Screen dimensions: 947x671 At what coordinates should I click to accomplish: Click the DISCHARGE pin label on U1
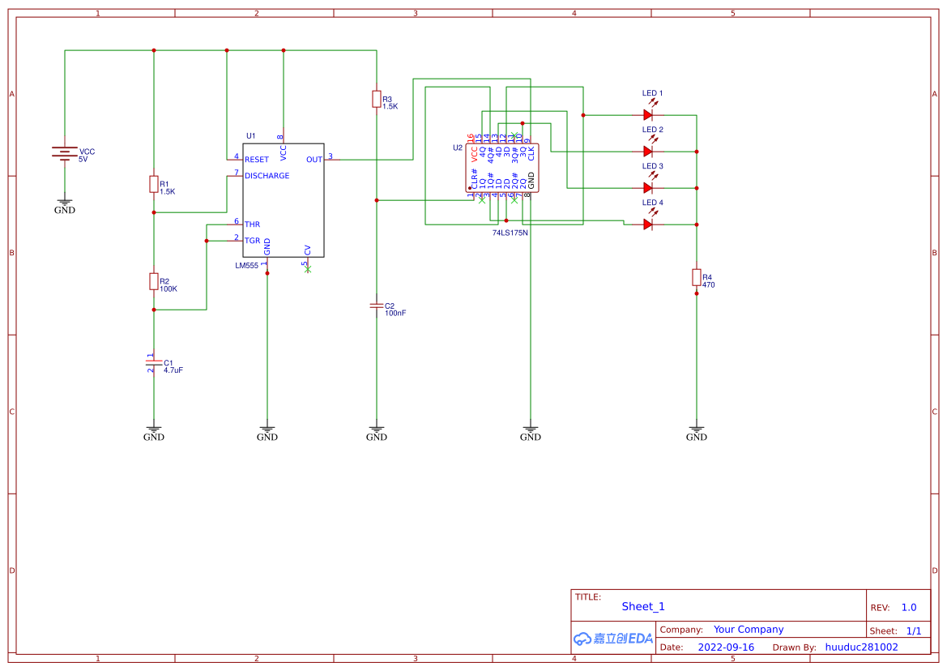point(267,176)
